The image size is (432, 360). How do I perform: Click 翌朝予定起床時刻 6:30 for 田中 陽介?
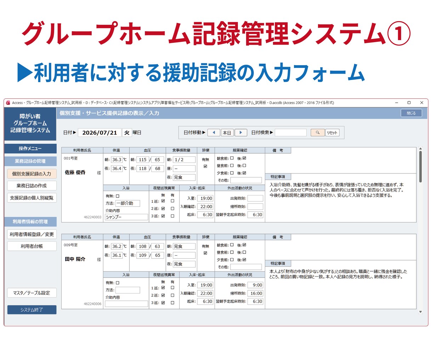pyautogui.click(x=255, y=301)
